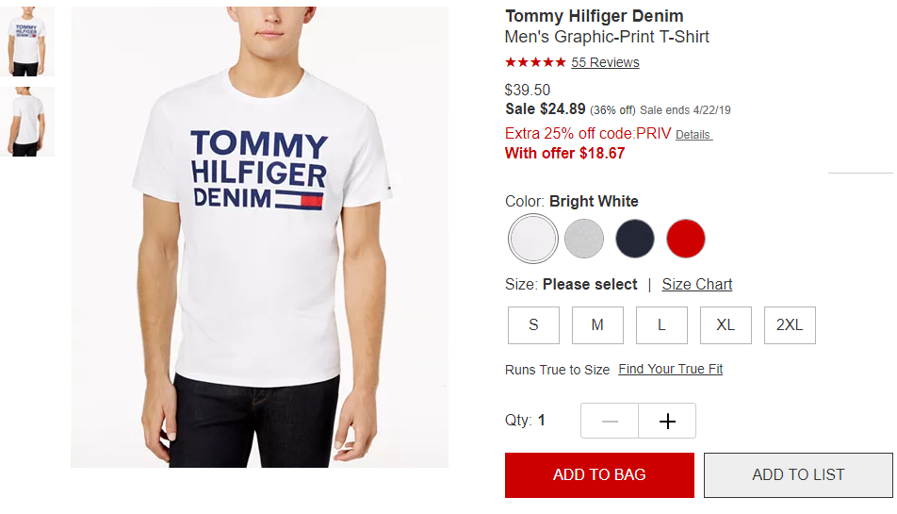Open the Size Chart link
Image resolution: width=897 pixels, height=514 pixels.
[697, 285]
